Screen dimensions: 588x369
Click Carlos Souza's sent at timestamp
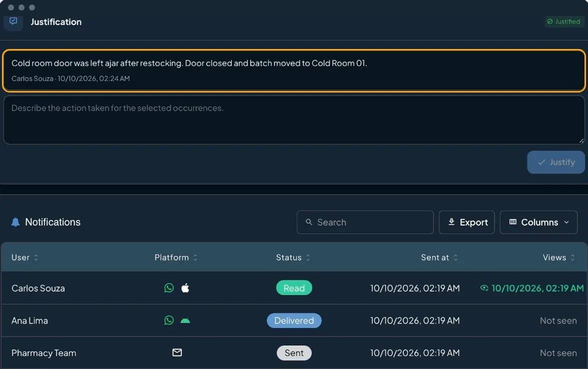415,288
